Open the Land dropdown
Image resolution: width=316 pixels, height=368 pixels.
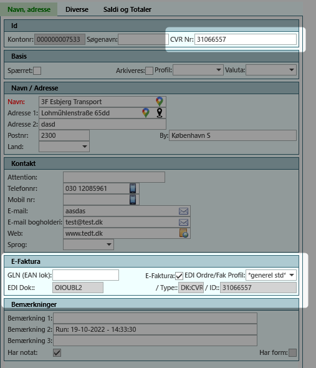point(64,147)
